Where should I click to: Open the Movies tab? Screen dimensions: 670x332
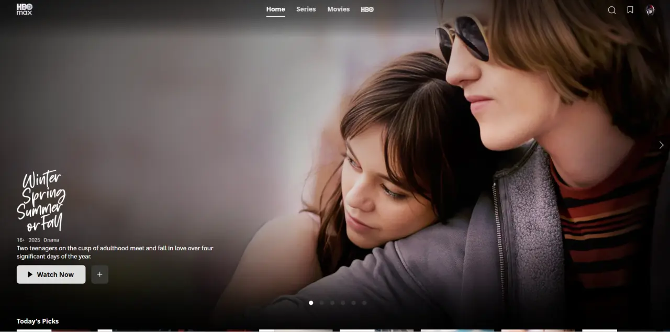(338, 9)
